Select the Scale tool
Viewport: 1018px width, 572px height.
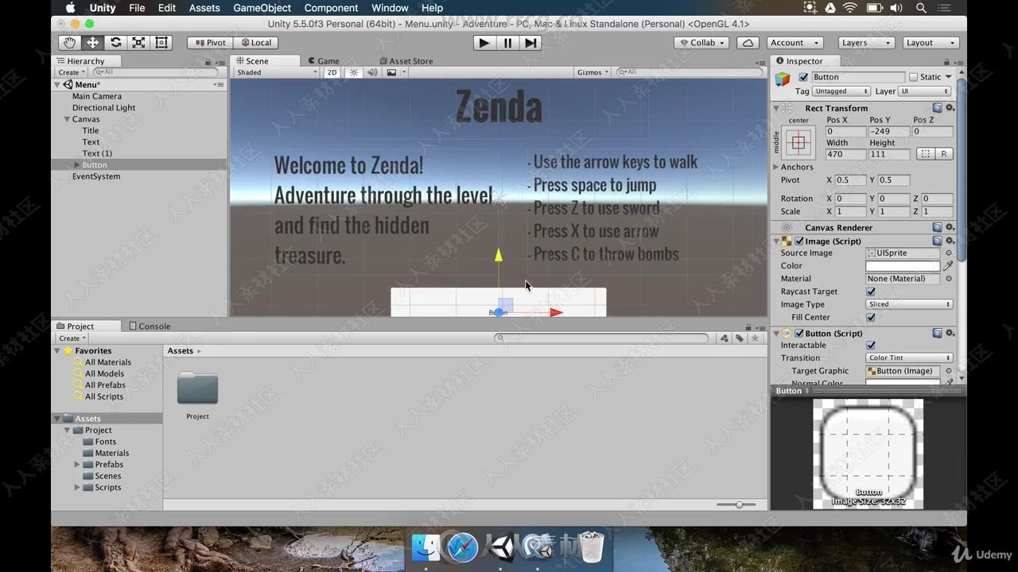coord(138,43)
